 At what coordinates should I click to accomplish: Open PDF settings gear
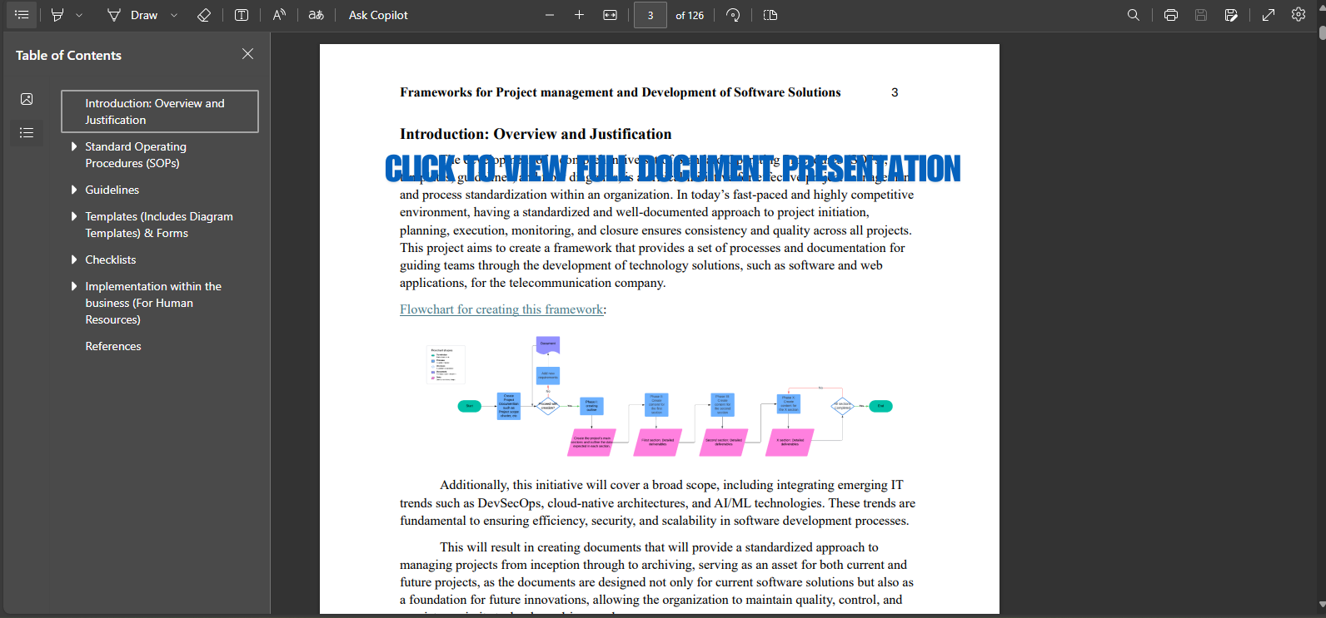(1299, 15)
